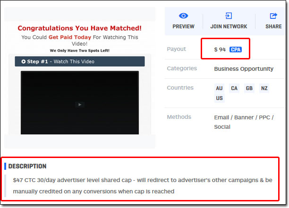This screenshot has height=208, width=289.
Task: Click We Only Have Two Spots Left text
Action: pos(80,50)
